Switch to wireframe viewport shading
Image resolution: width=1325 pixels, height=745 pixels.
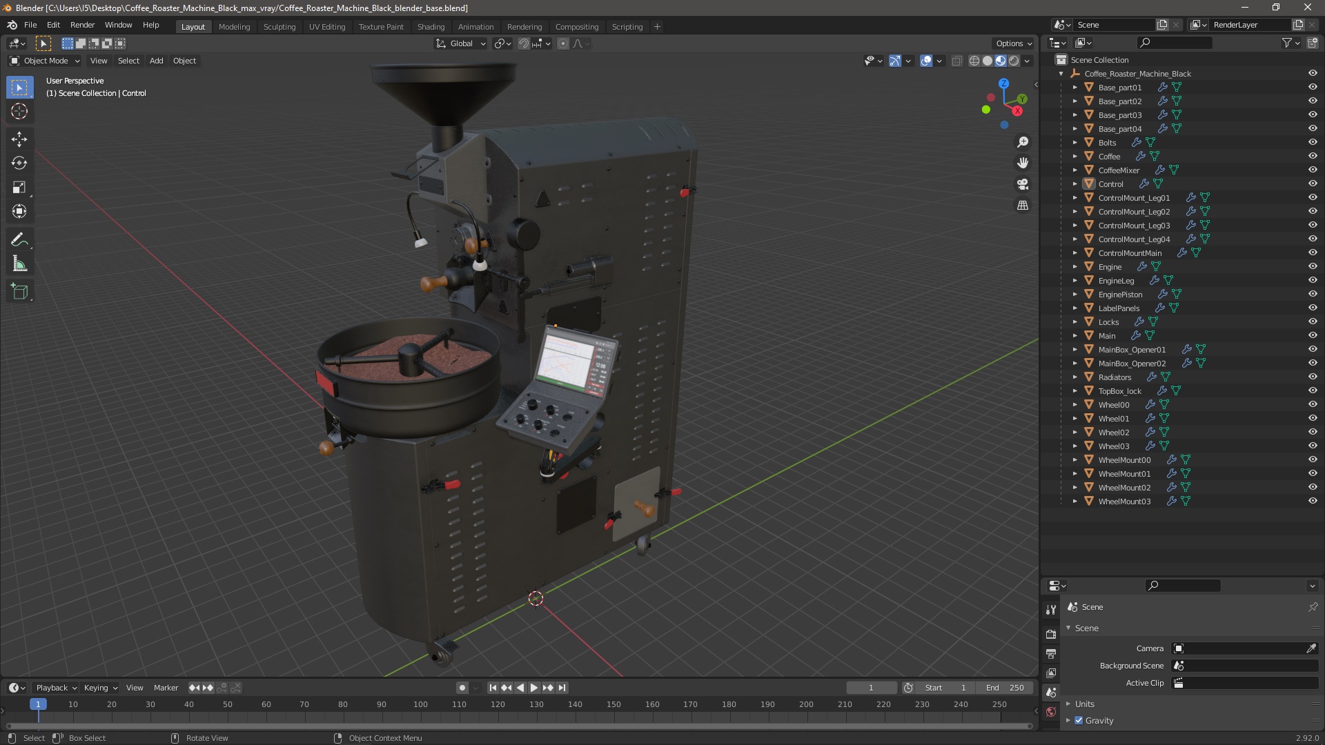click(974, 61)
